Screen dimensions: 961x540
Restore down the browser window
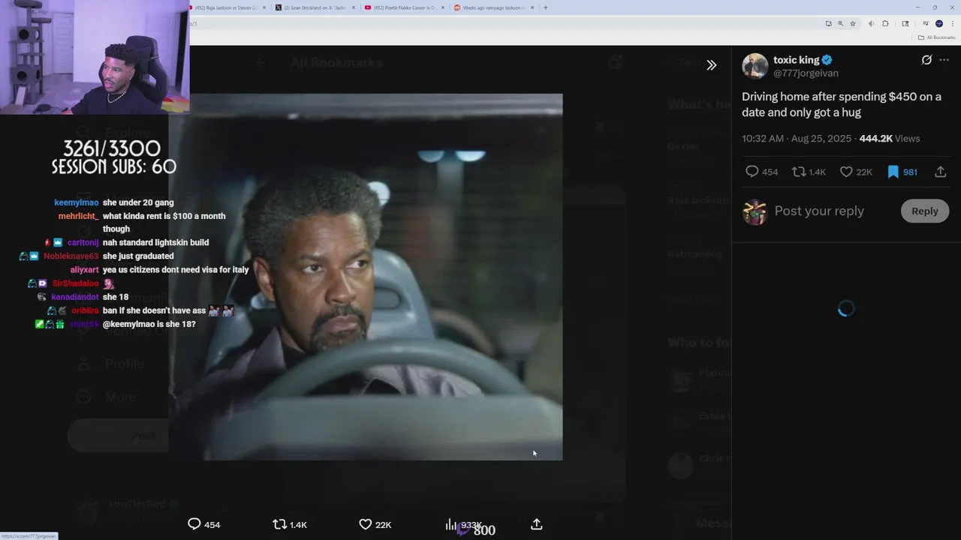(935, 7)
